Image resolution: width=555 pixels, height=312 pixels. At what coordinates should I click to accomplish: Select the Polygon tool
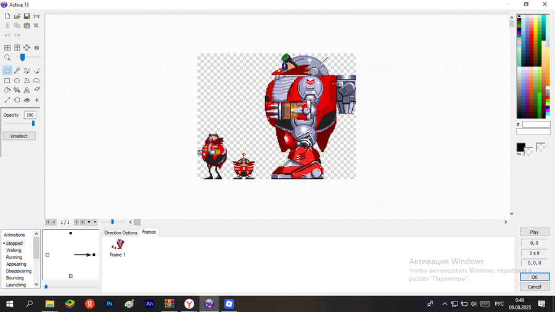pyautogui.click(x=27, y=81)
